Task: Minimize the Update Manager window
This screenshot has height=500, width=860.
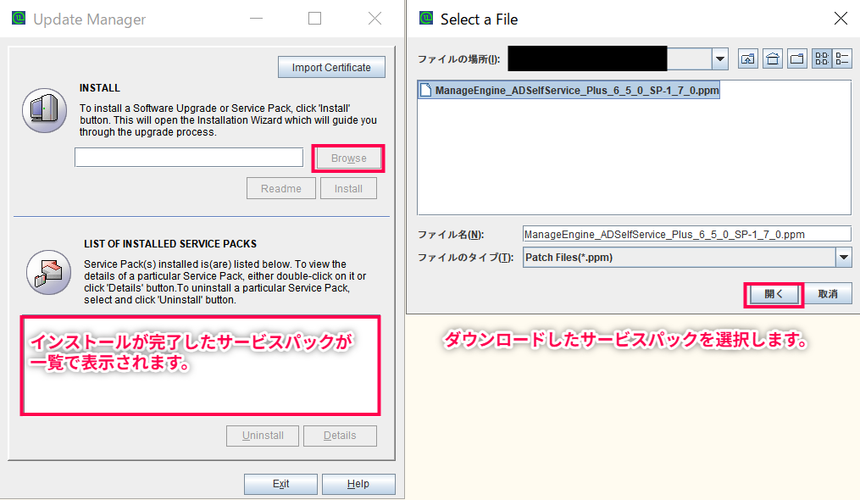Action: pyautogui.click(x=256, y=19)
